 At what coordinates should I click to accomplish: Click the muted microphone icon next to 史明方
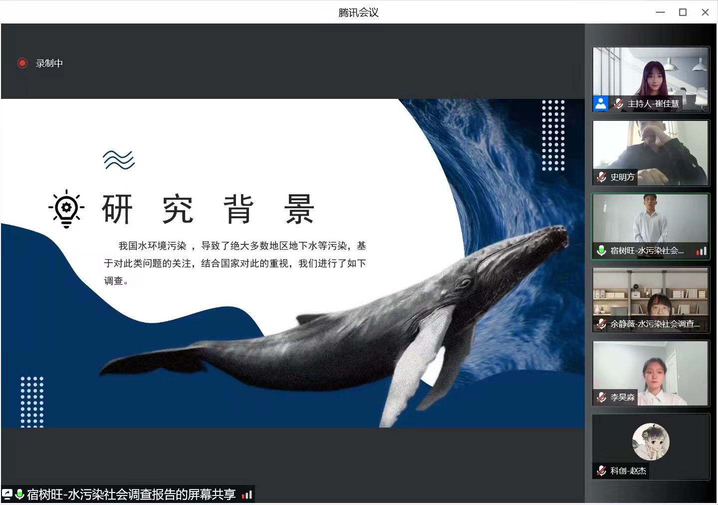602,177
